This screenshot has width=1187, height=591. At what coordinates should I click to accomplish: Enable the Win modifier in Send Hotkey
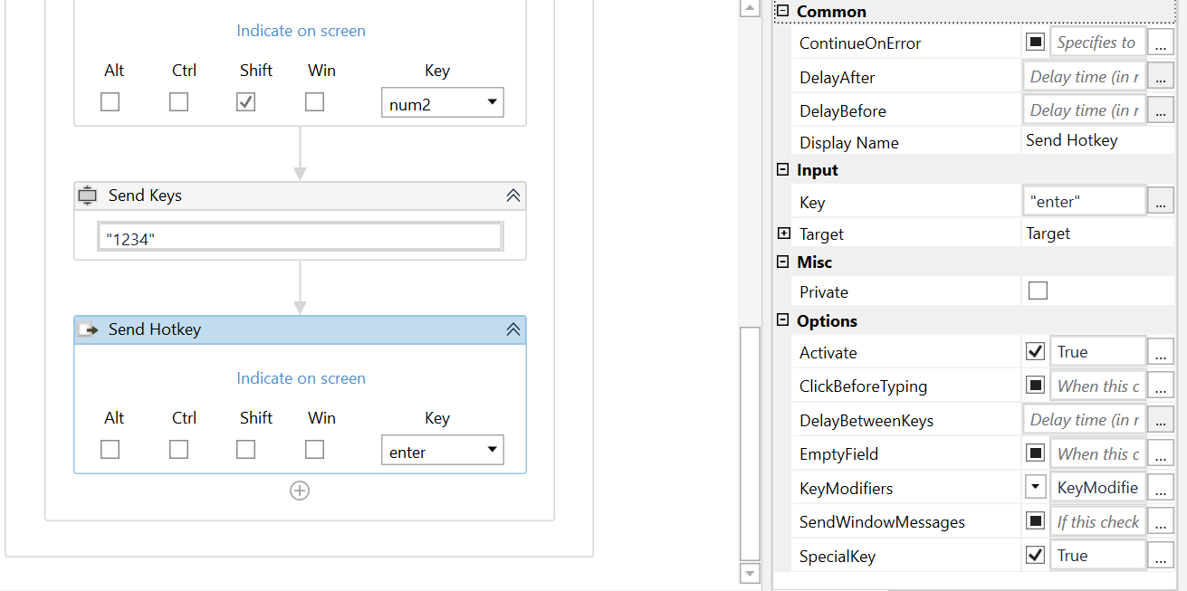pyautogui.click(x=314, y=449)
